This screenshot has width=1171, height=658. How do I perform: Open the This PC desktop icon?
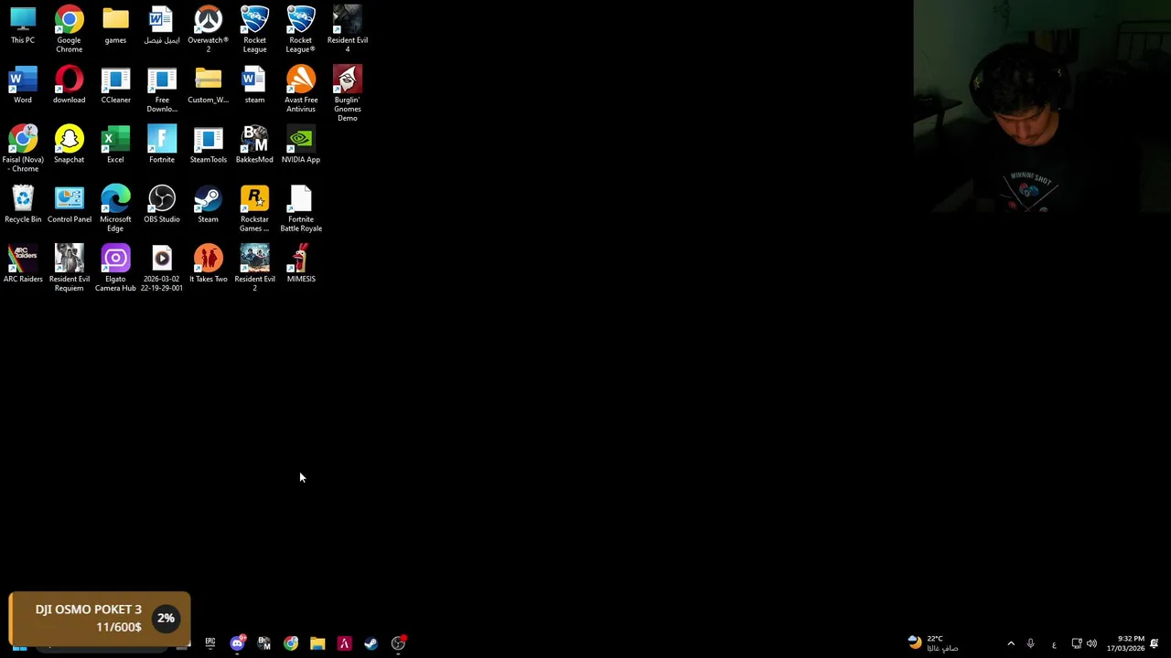click(x=23, y=25)
